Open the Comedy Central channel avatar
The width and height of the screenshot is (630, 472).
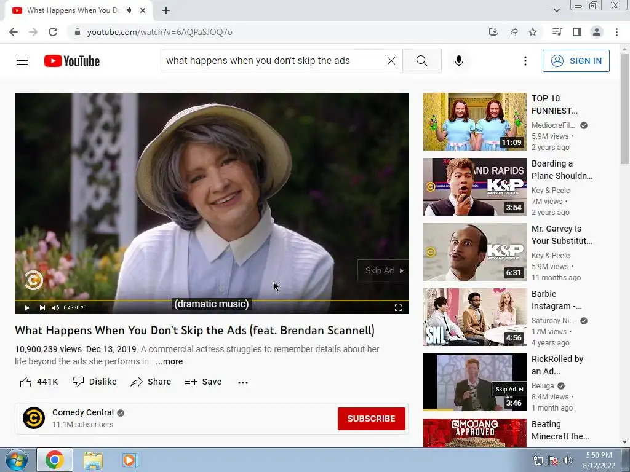click(x=34, y=418)
